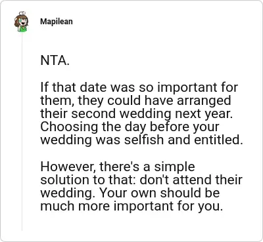Visit the Mapilean user profile link
The height and width of the screenshot is (242, 263).
[x=57, y=22]
